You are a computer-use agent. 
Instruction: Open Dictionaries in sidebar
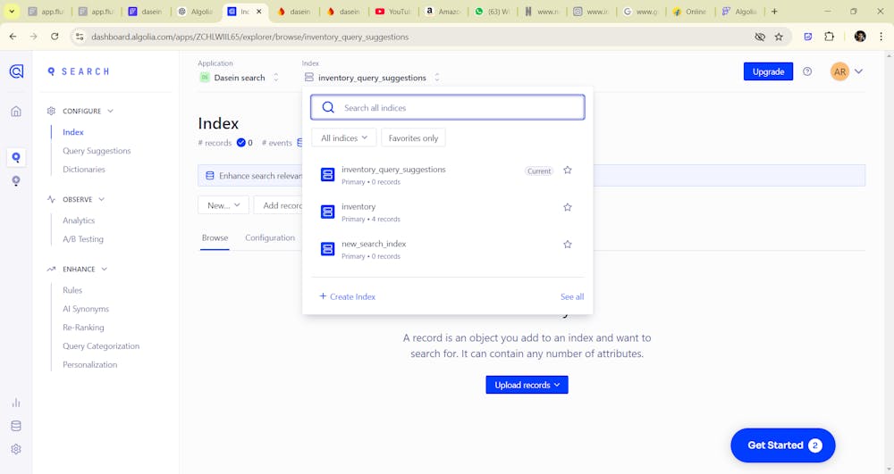pos(84,170)
